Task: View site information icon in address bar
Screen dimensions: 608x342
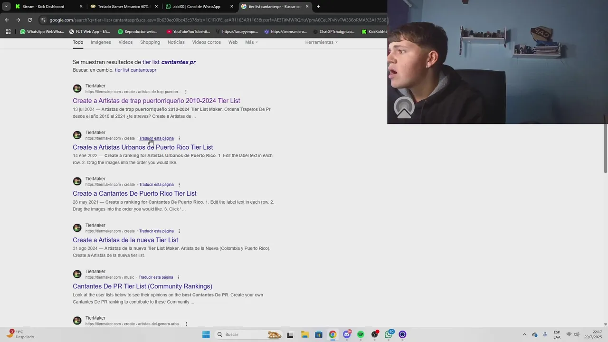Action: click(43, 20)
